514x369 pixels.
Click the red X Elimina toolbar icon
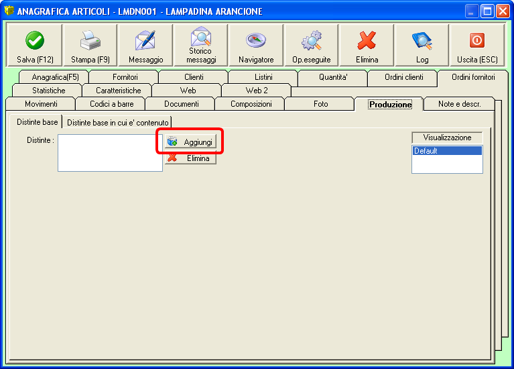pyautogui.click(x=367, y=41)
